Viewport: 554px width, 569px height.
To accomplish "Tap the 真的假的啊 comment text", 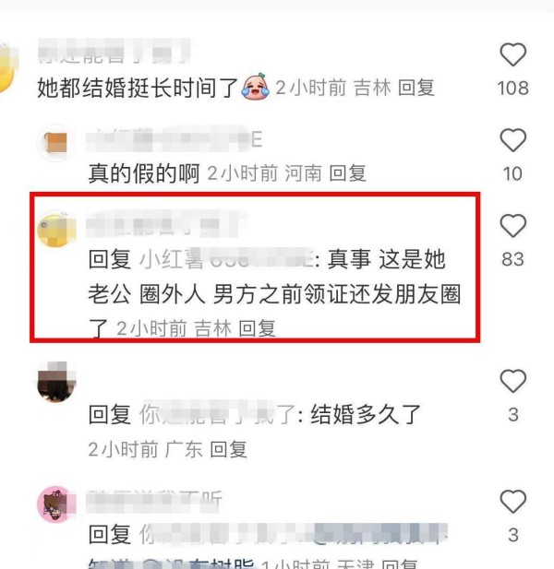I will click(144, 173).
